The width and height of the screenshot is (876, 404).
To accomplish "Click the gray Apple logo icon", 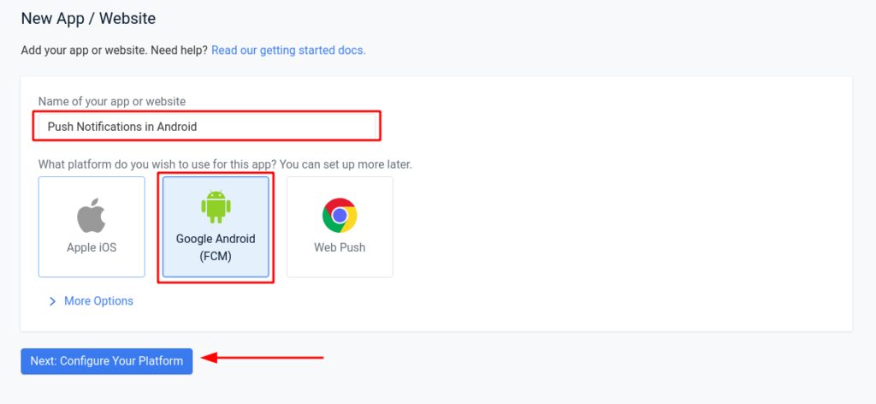I will click(91, 215).
